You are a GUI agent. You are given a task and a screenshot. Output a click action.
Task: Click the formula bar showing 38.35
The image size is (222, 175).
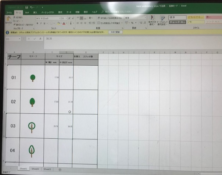[x=133, y=43]
